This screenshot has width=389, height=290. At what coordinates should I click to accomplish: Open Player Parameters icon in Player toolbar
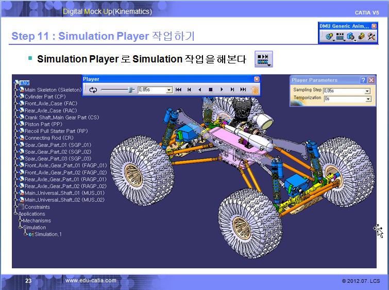coord(254,90)
